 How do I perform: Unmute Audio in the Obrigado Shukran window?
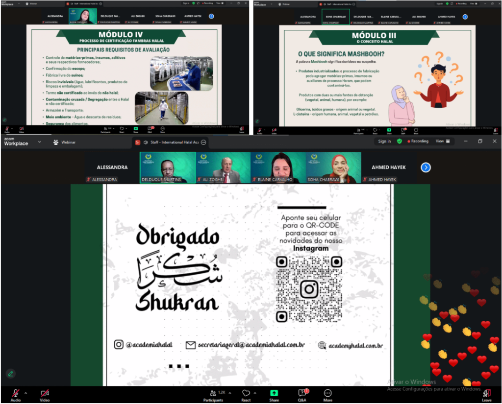click(15, 395)
